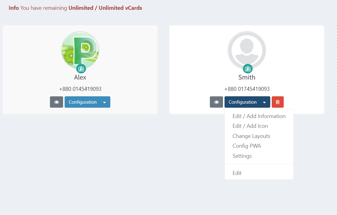Screen dimensions: 337x215
Task: Collapse the dropdown caret on Smith's Configuration button
Action: (x=264, y=102)
